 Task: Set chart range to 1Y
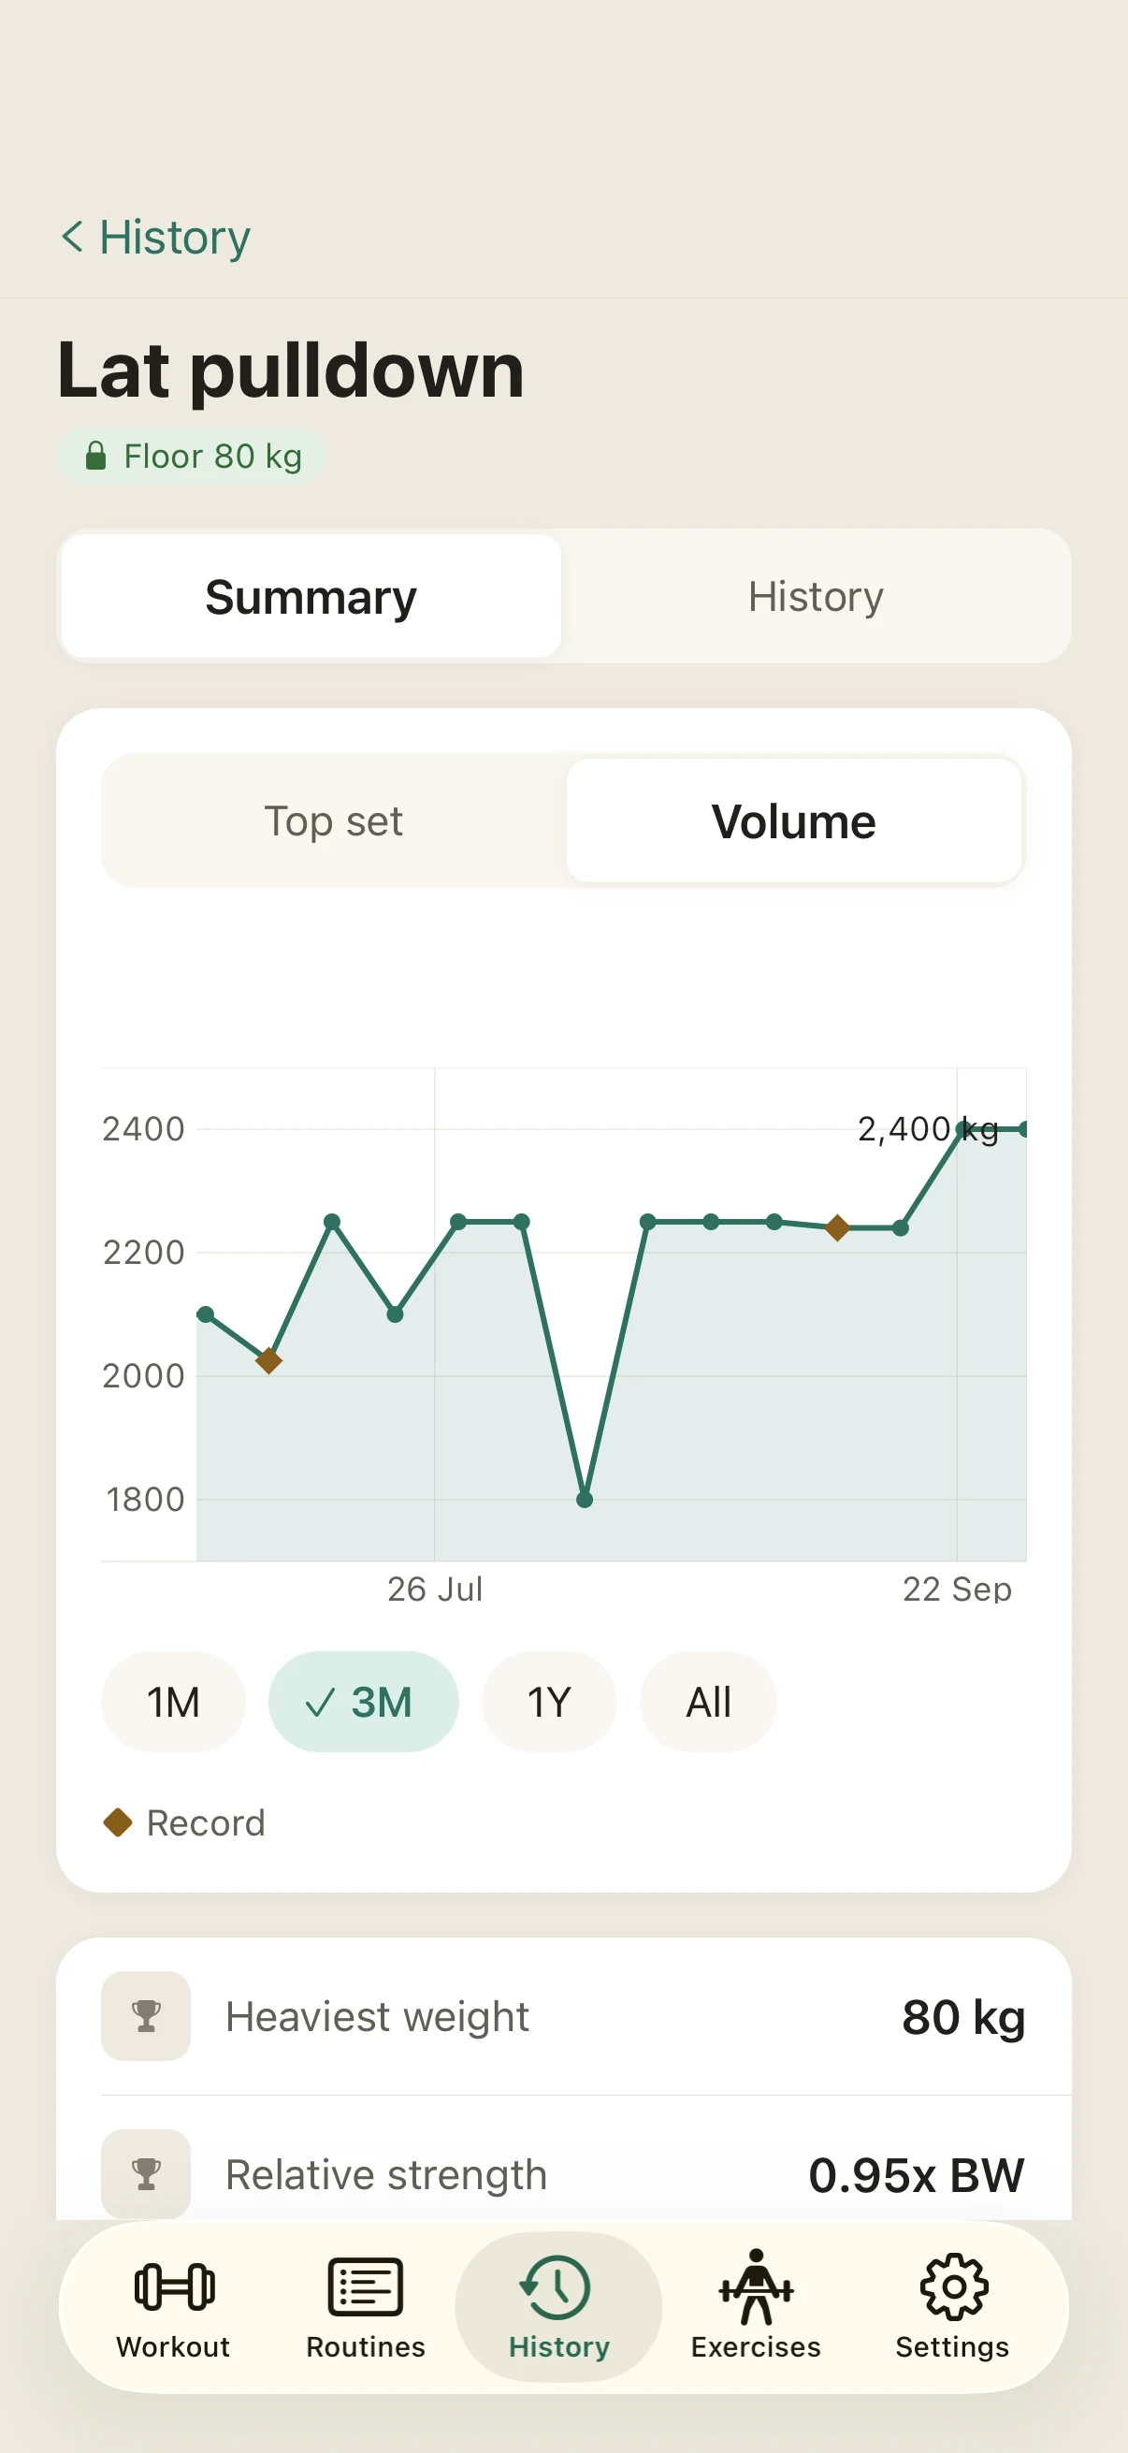coord(549,1702)
